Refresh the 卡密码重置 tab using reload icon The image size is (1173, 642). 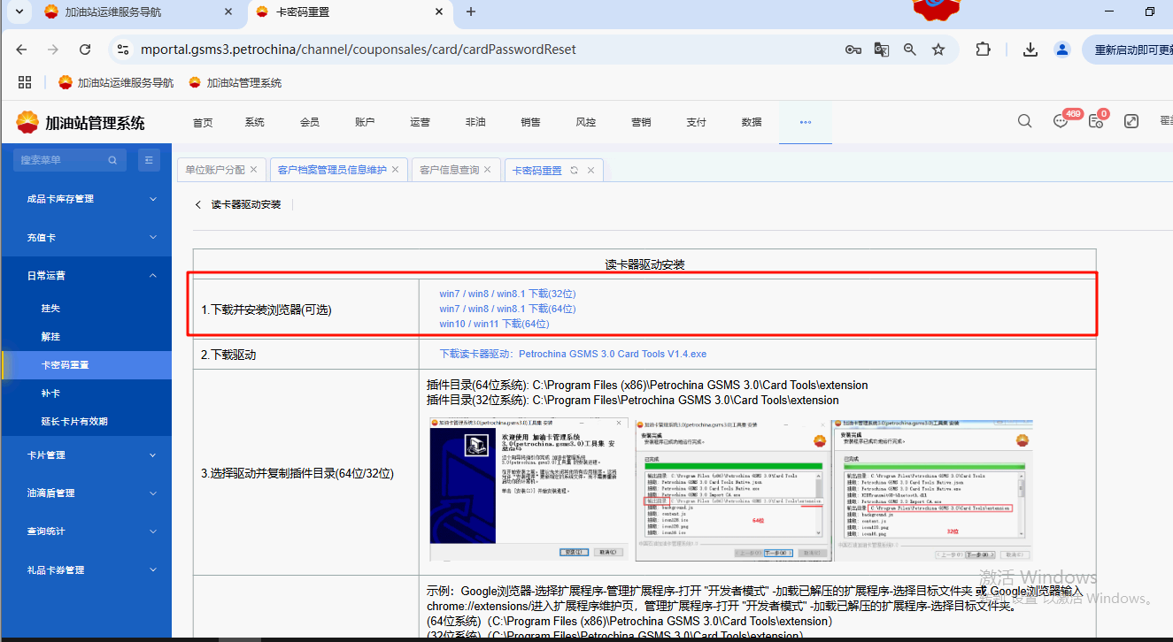click(x=574, y=170)
